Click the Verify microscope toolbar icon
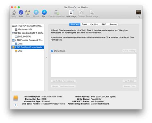The image size is (152, 123). coord(14,12)
